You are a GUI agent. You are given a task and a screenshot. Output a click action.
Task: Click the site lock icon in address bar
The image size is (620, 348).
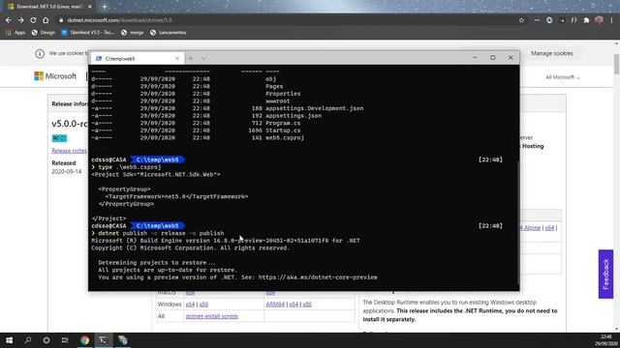point(61,20)
